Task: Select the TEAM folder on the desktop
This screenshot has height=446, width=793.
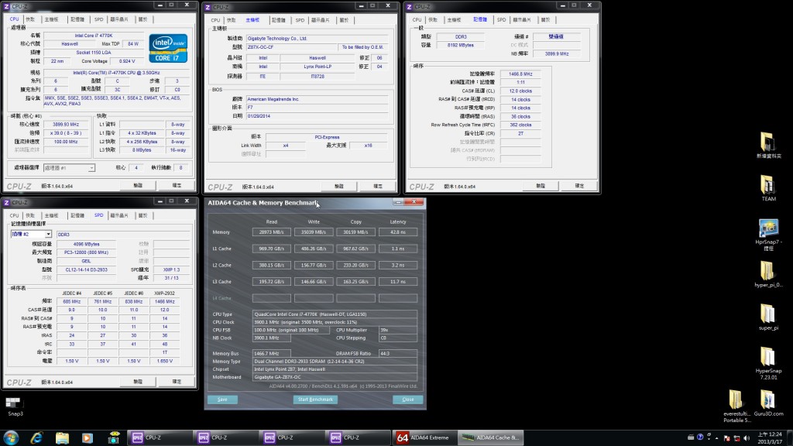Action: (768, 189)
